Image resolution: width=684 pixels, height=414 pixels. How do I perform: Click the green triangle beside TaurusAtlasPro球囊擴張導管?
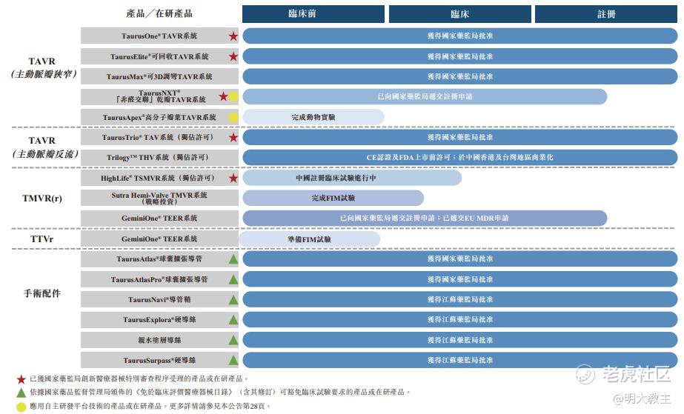(233, 279)
